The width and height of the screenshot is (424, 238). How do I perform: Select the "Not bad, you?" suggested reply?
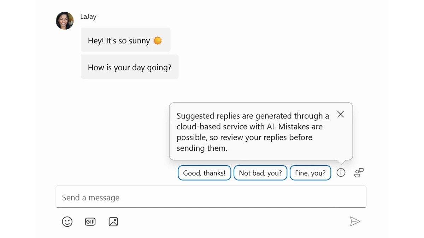tap(260, 173)
